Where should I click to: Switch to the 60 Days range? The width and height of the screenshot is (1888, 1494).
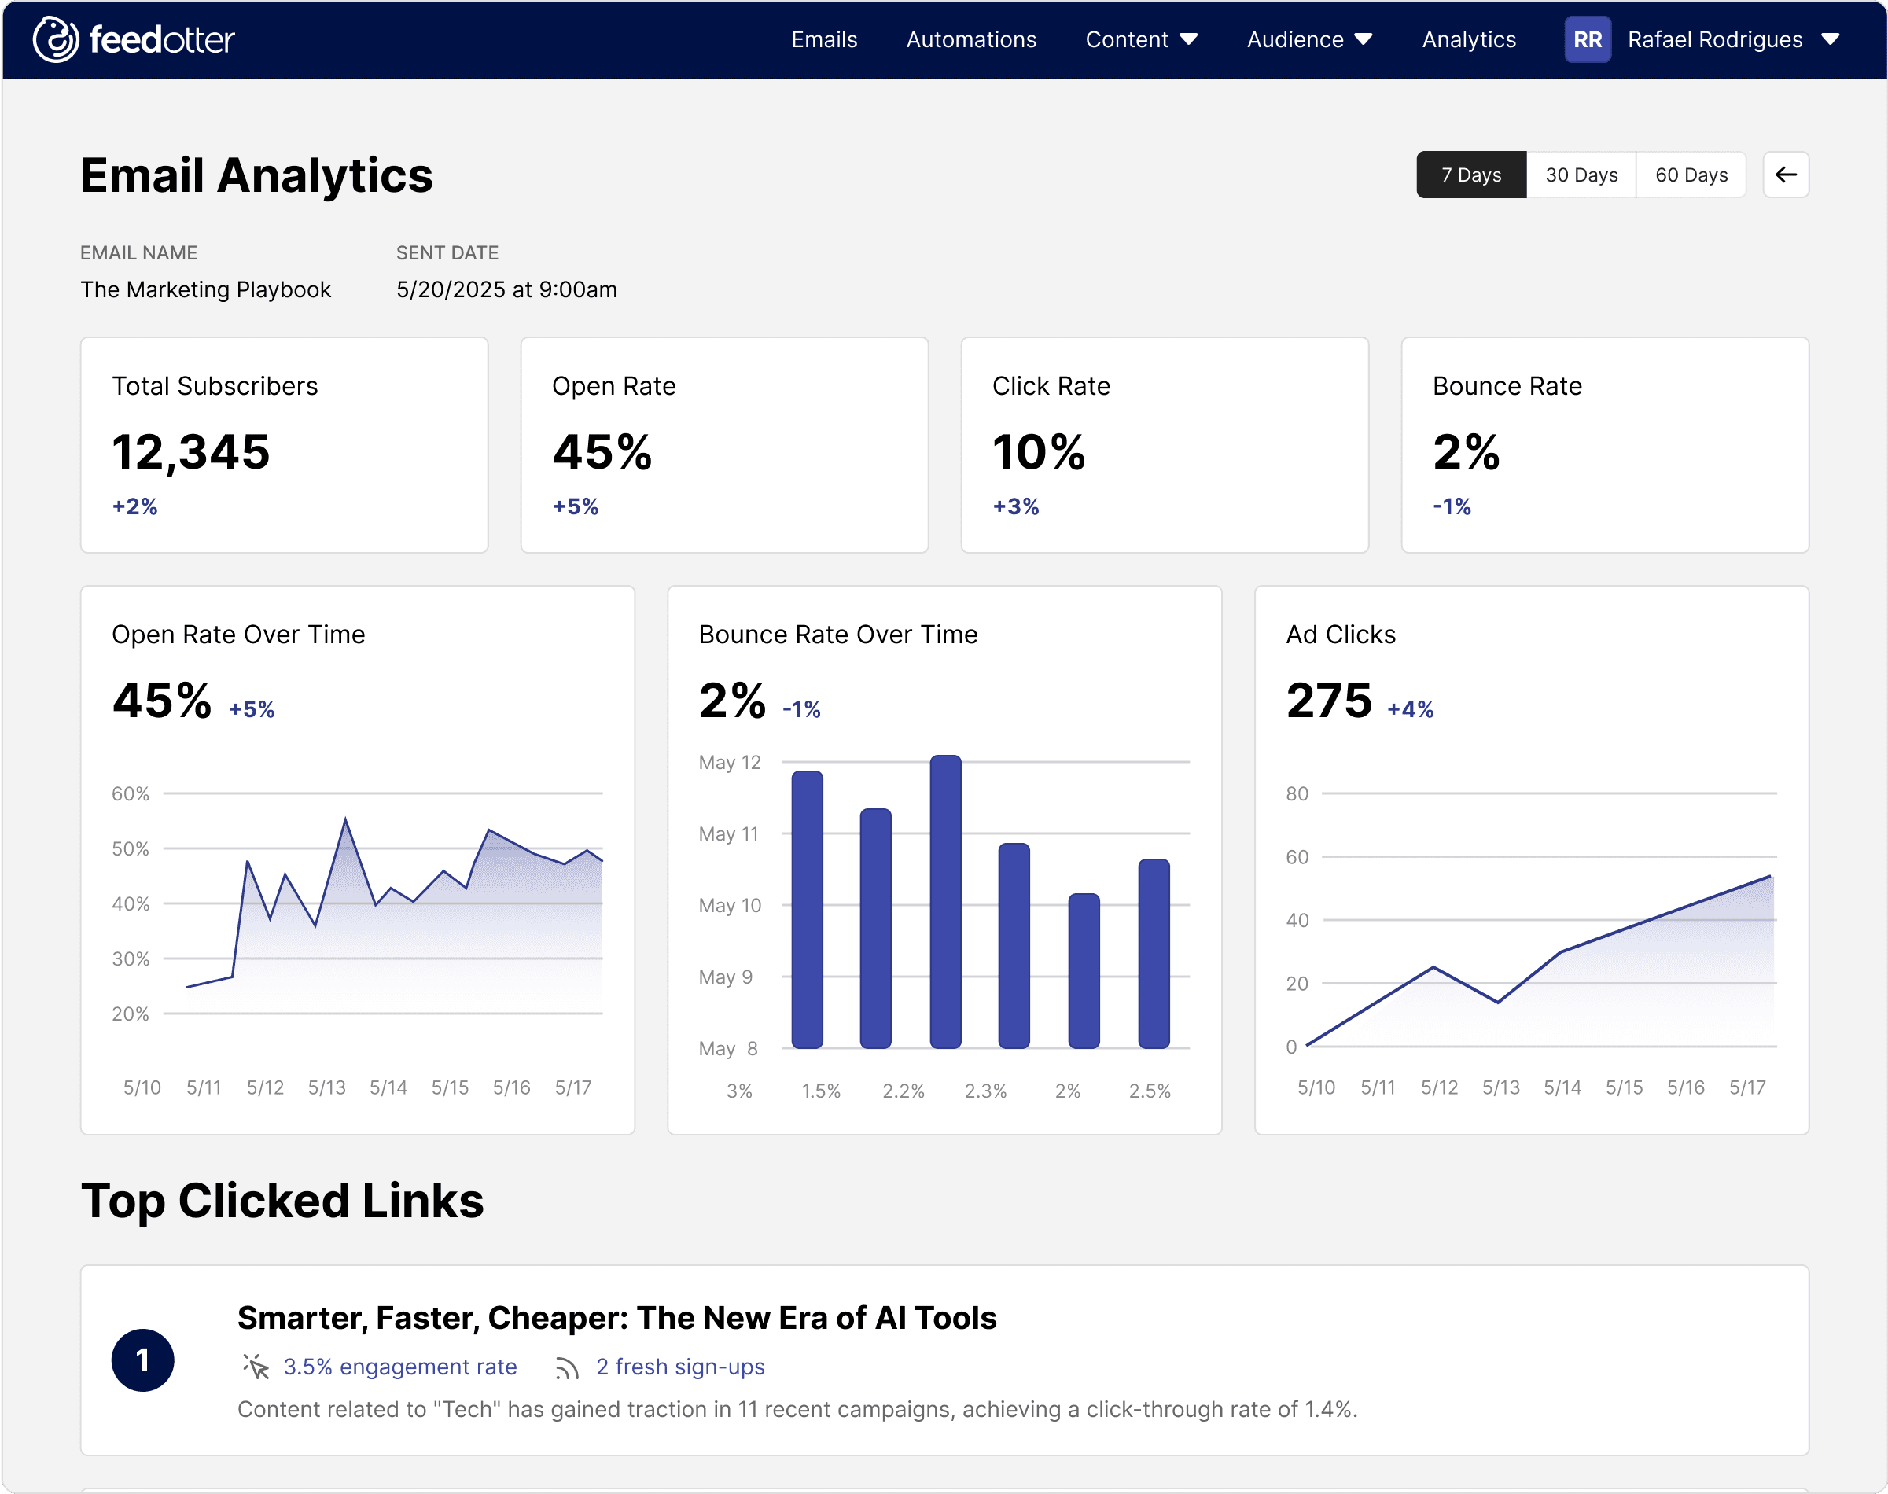click(1691, 175)
